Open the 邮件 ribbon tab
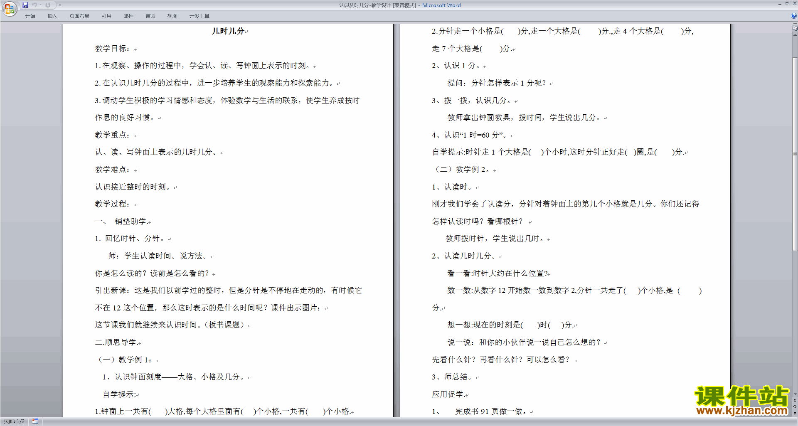This screenshot has width=798, height=426. [x=128, y=16]
